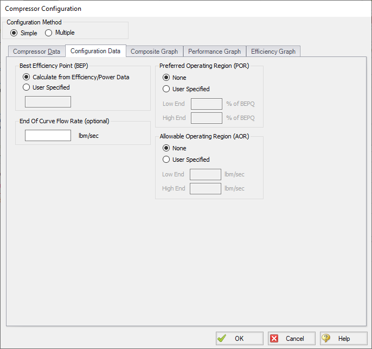Switch to the Compressor Data tab
Image resolution: width=372 pixels, height=349 pixels.
36,52
